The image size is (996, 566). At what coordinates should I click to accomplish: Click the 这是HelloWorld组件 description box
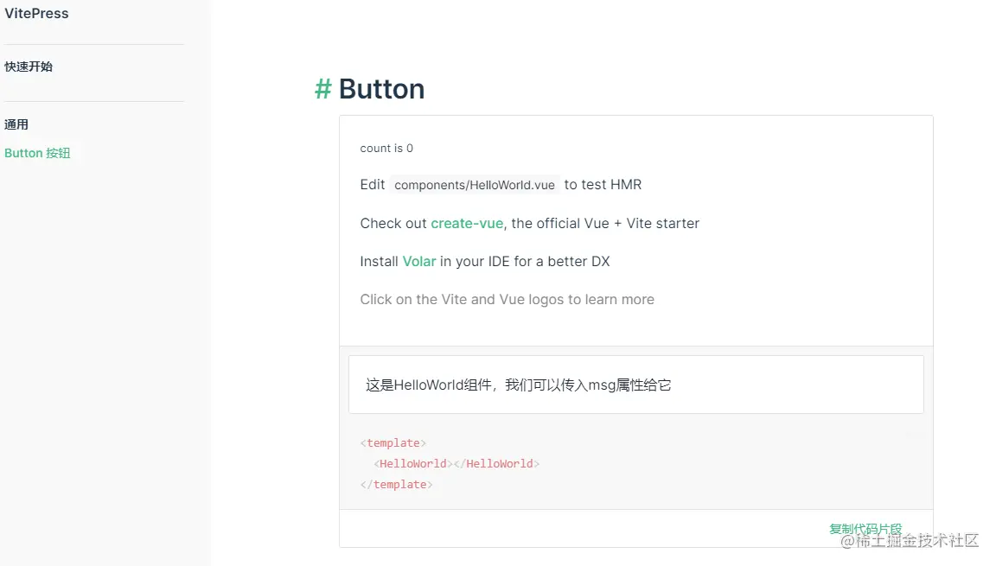pyautogui.click(x=635, y=385)
